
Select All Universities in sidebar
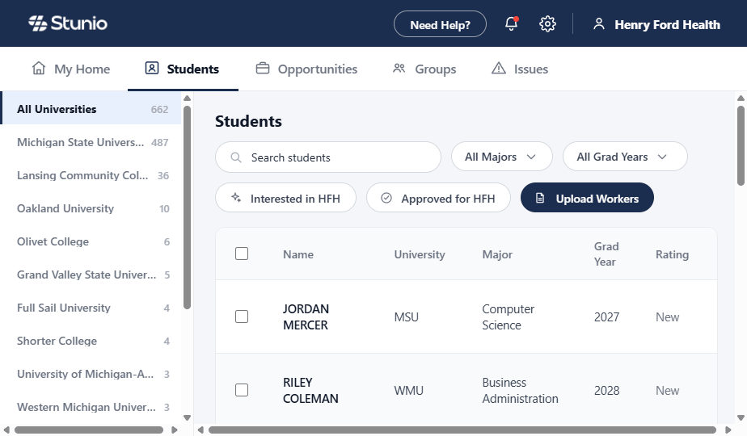(x=91, y=109)
